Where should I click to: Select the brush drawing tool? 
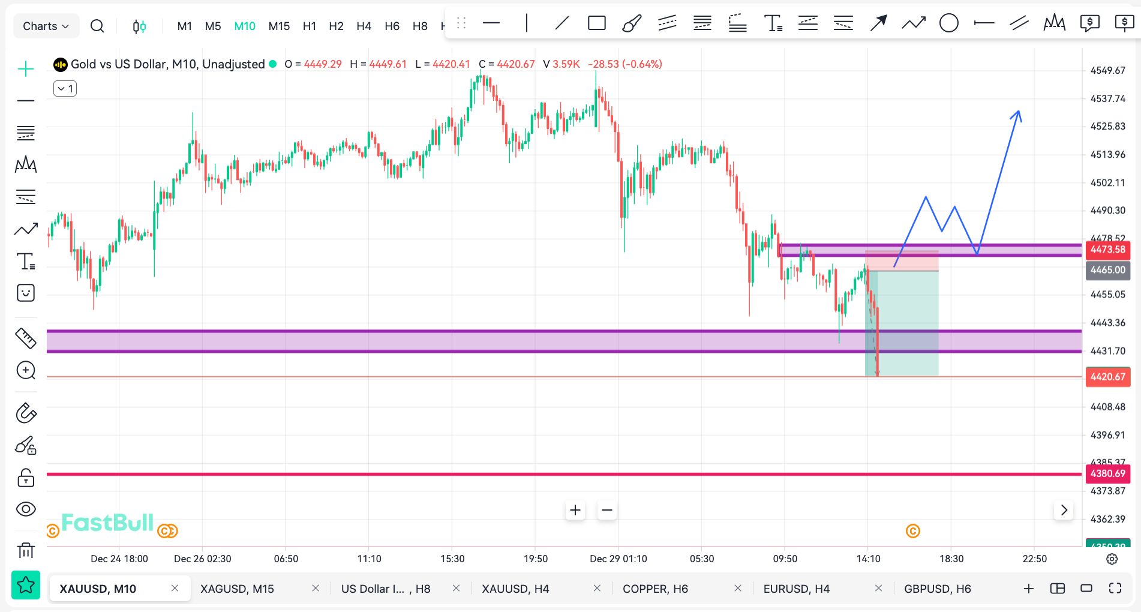631,23
